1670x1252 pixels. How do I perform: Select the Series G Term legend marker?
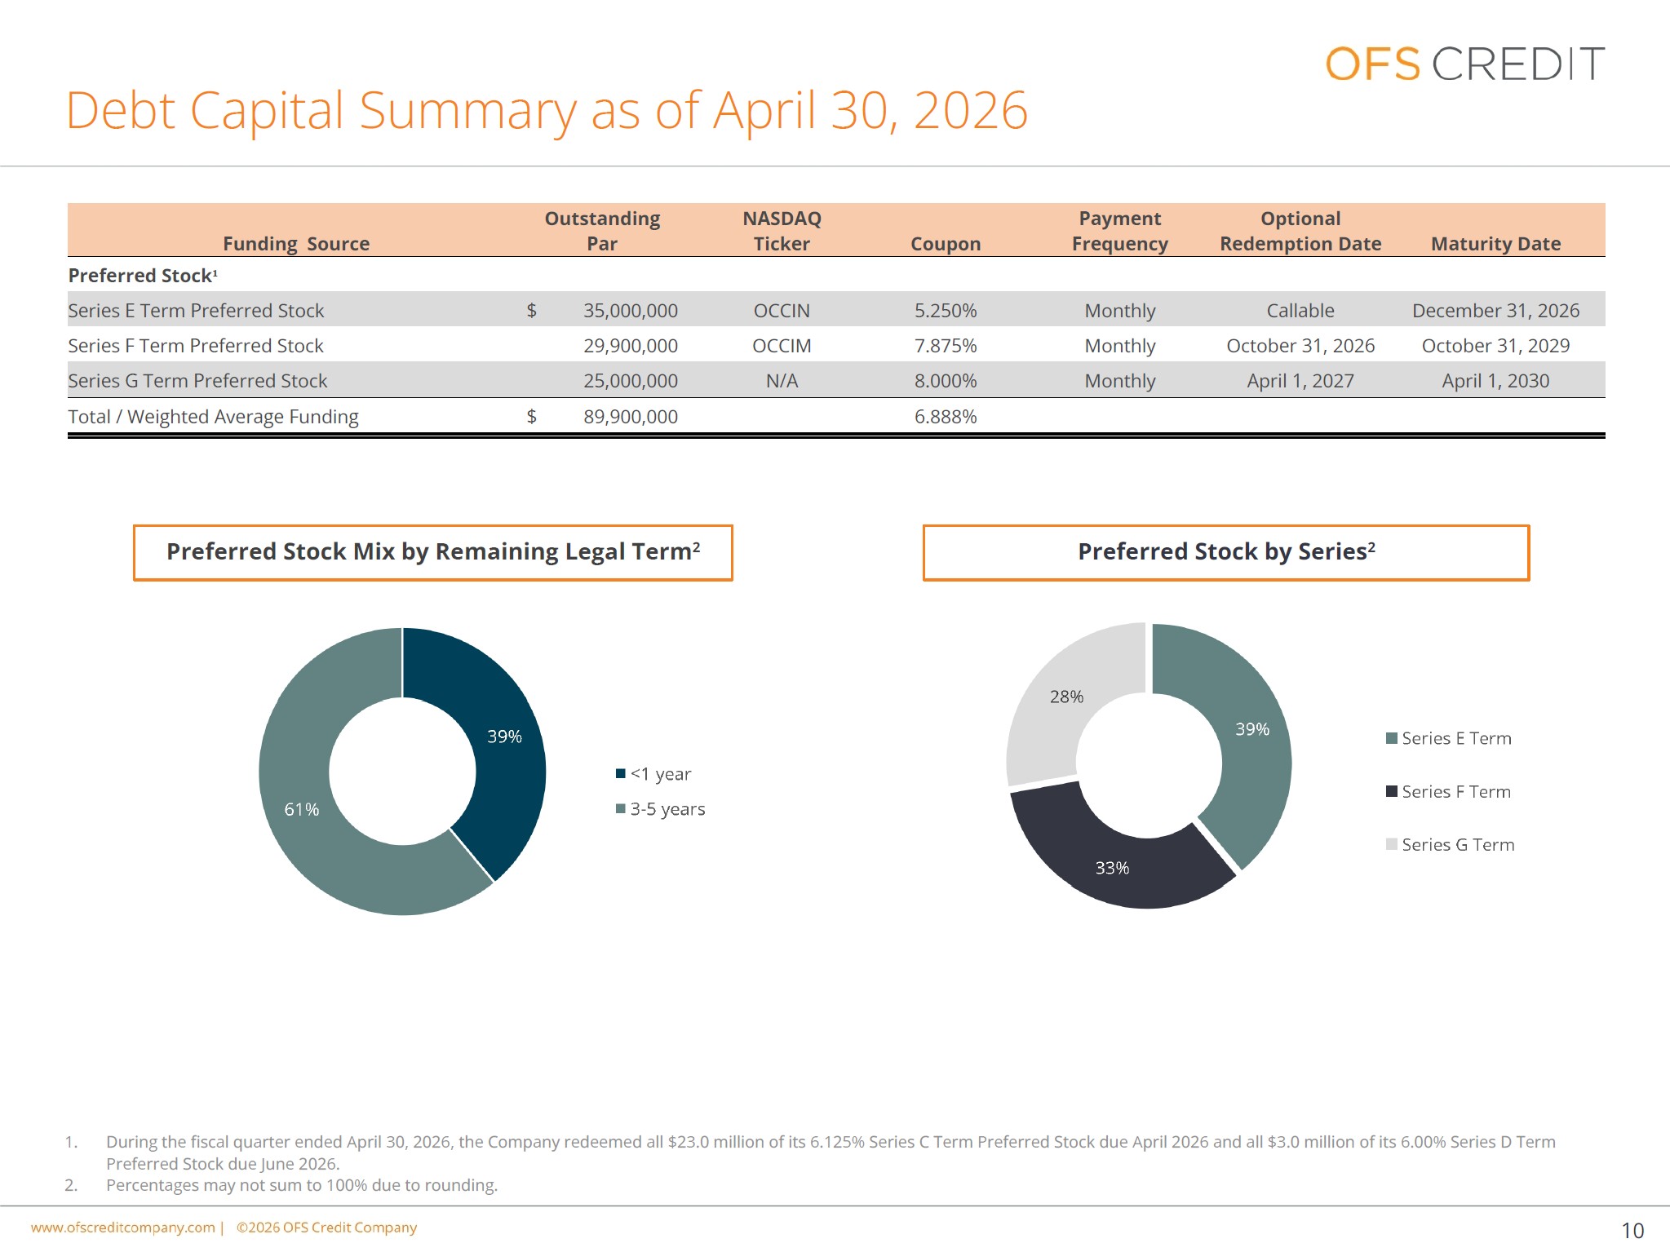tap(1392, 844)
